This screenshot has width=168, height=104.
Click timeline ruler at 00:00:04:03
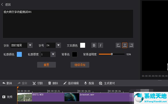(x=84, y=91)
